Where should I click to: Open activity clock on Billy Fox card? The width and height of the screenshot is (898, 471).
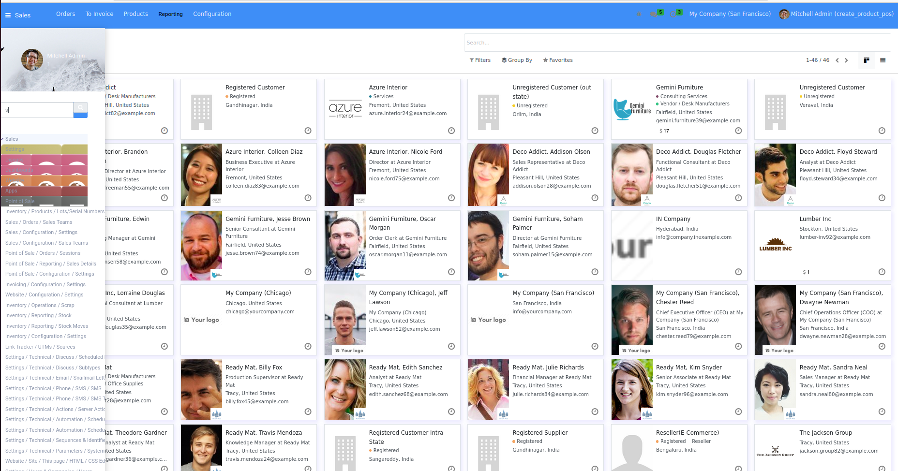tap(308, 412)
